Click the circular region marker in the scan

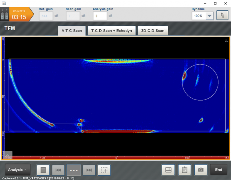[x=200, y=82]
